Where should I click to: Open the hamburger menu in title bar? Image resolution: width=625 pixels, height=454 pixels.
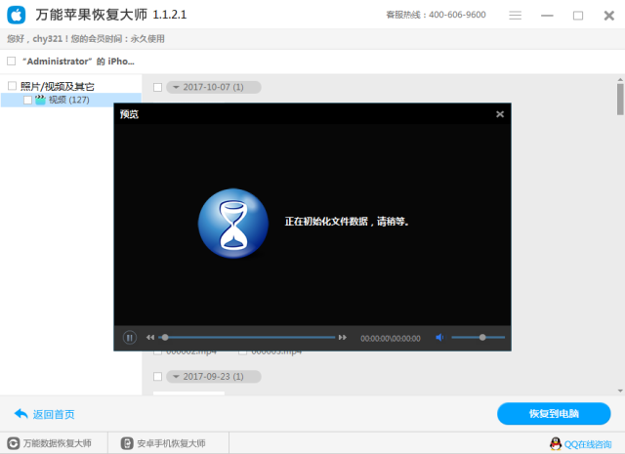click(515, 16)
